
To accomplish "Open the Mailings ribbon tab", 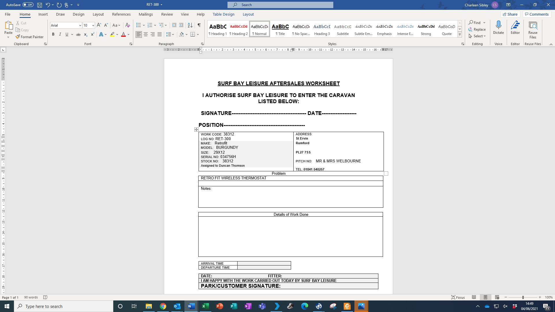I will click(x=146, y=14).
